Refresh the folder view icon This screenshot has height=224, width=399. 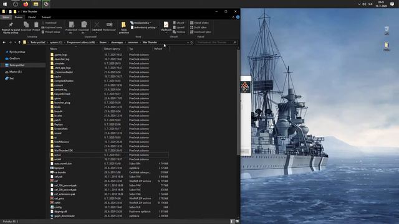click(x=192, y=42)
